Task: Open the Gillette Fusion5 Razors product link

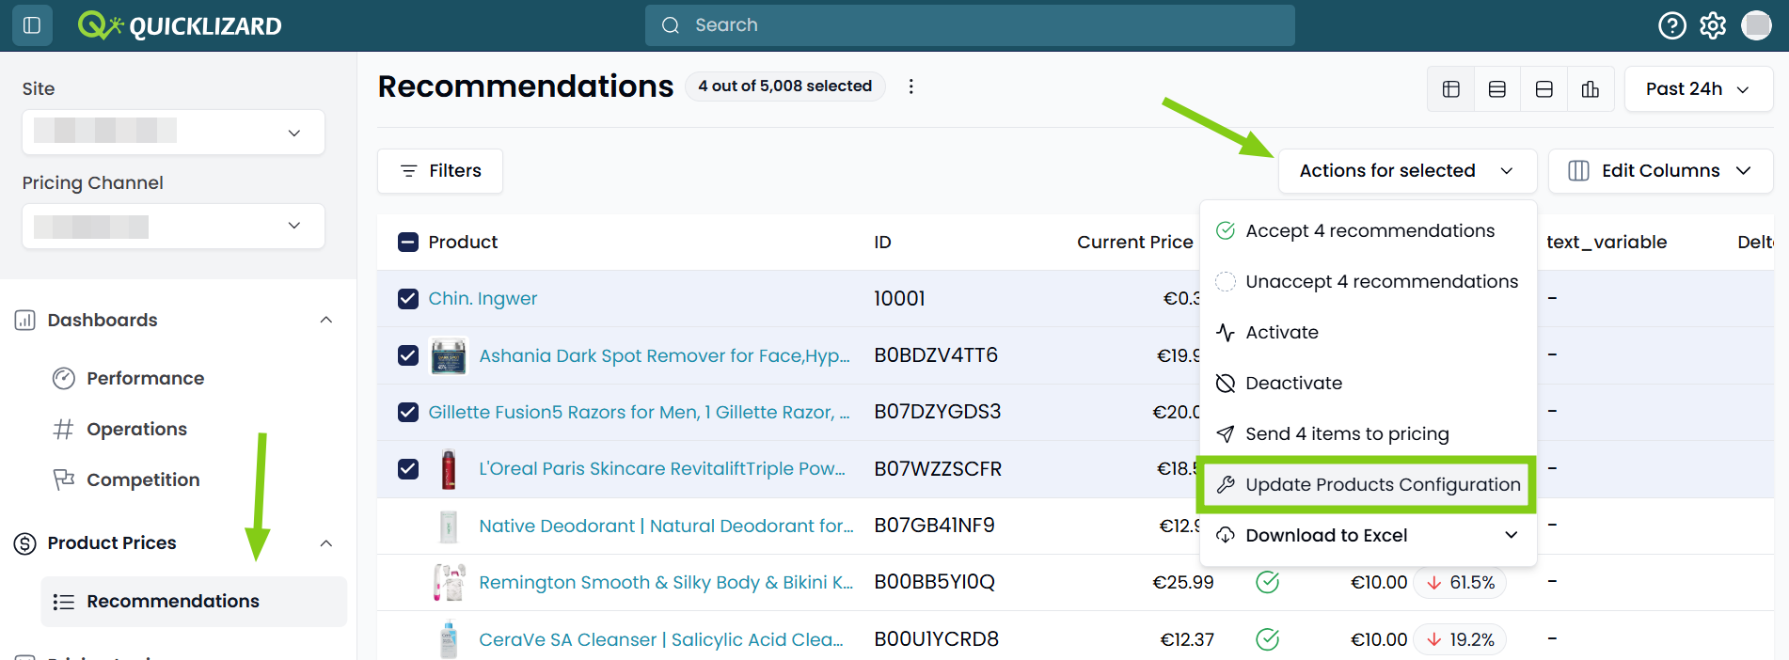Action: [639, 412]
